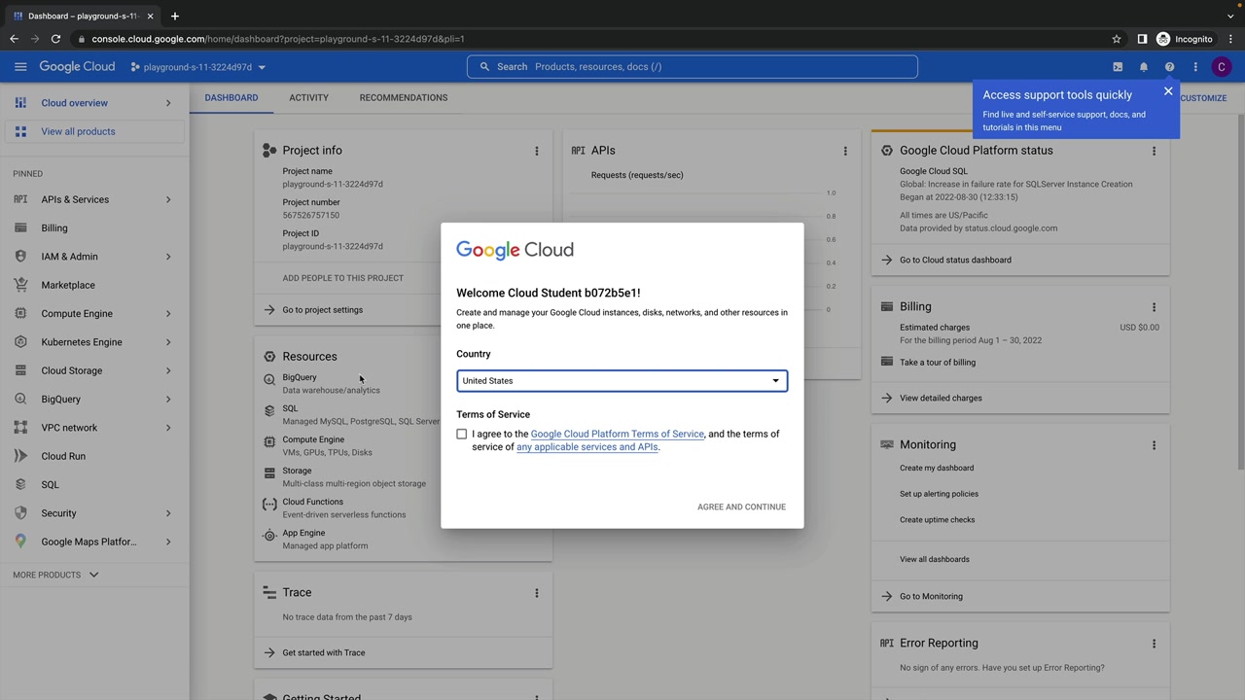The height and width of the screenshot is (700, 1245).
Task: Click the Marketplace cart icon
Action: pyautogui.click(x=20, y=285)
